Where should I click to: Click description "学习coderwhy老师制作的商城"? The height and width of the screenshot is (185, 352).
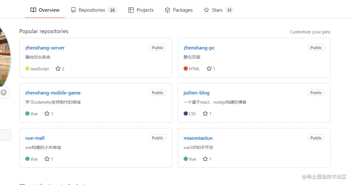point(53,102)
